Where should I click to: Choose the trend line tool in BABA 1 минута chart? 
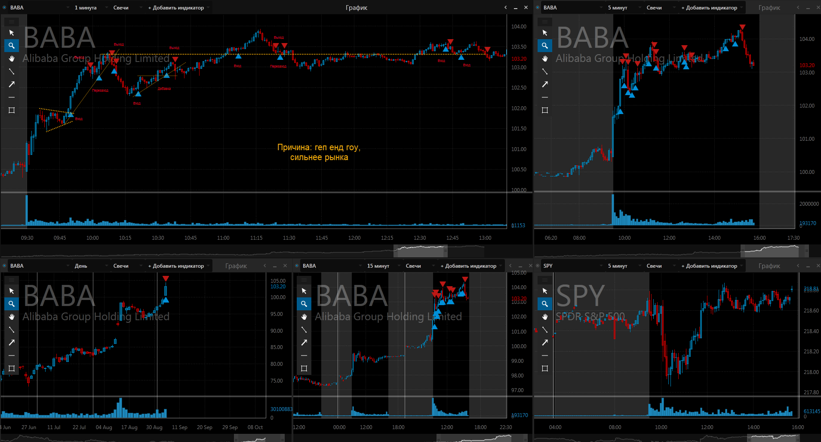[12, 71]
